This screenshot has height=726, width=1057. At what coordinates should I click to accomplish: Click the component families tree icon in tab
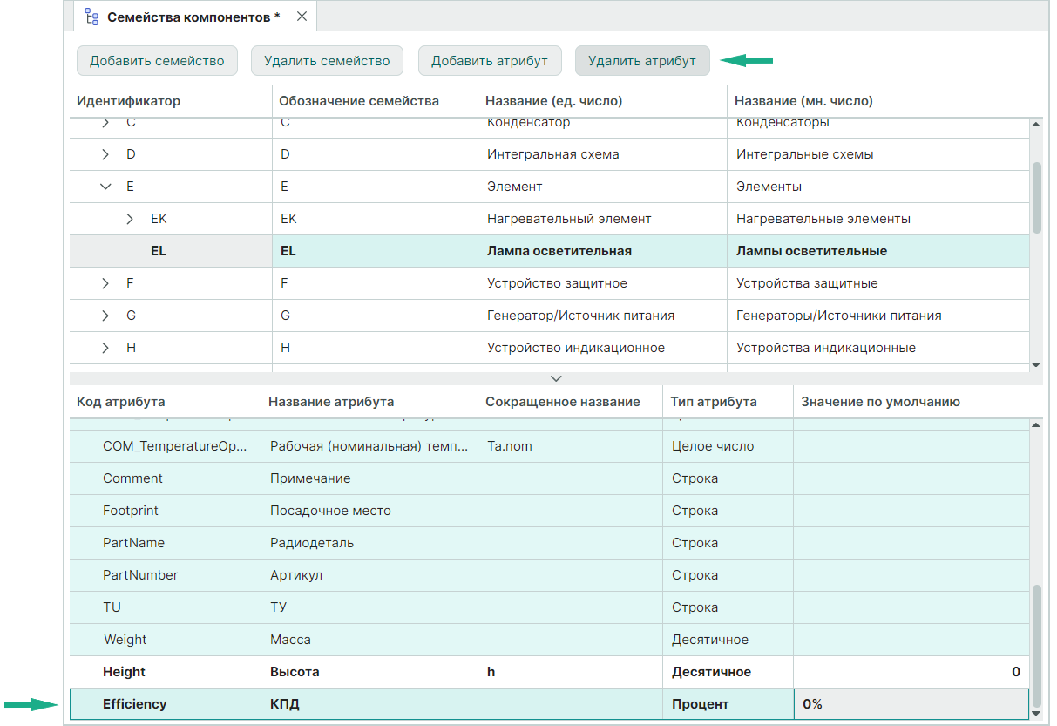coord(91,17)
